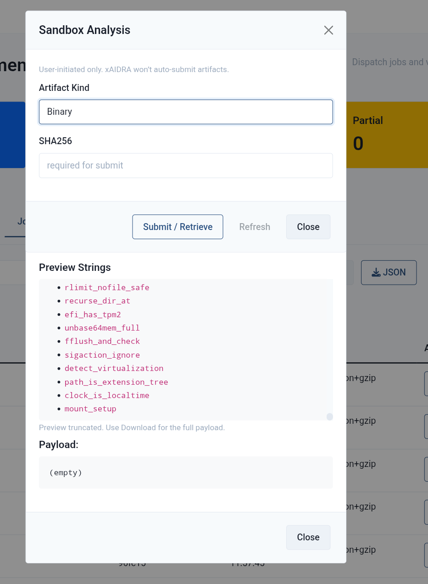Click the SHA256 label
The width and height of the screenshot is (428, 584).
[x=56, y=141]
